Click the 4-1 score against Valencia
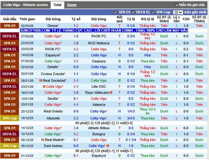This screenshot has width=209, height=160. click(x=76, y=105)
